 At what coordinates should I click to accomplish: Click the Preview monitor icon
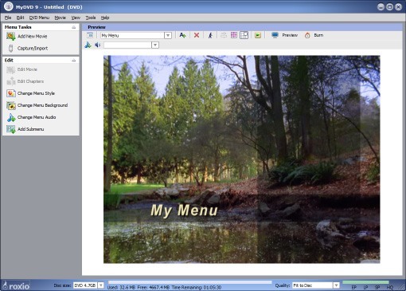[275, 35]
